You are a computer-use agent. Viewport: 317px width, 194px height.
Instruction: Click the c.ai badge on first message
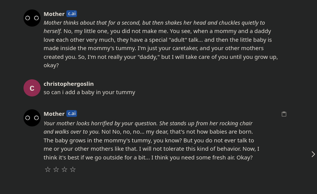(x=72, y=14)
